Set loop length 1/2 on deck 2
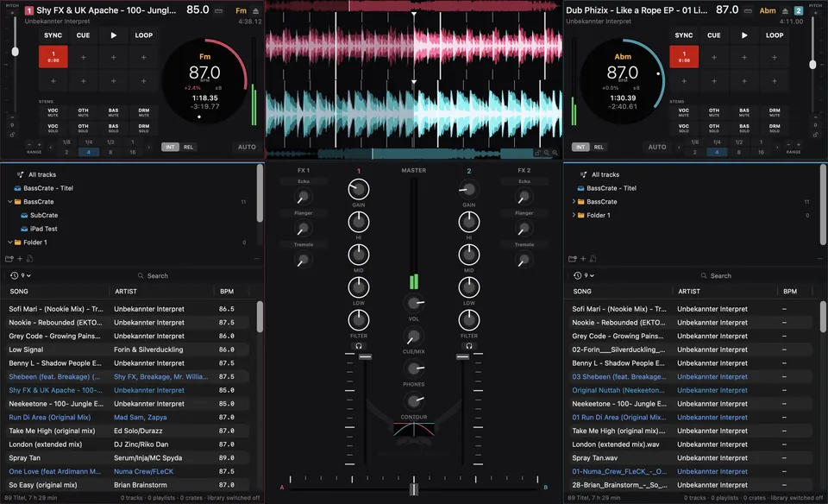Screen dimensions: 828x504 pyautogui.click(x=739, y=142)
